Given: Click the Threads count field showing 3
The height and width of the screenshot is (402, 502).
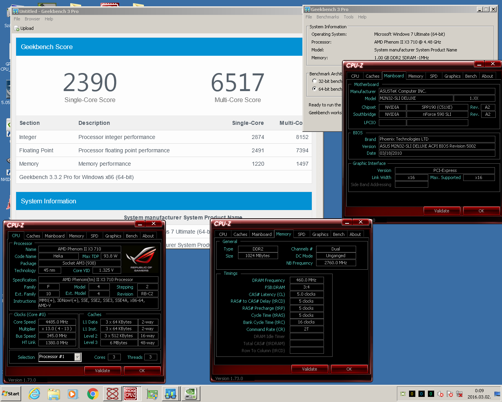Looking at the screenshot, I should click(151, 357).
